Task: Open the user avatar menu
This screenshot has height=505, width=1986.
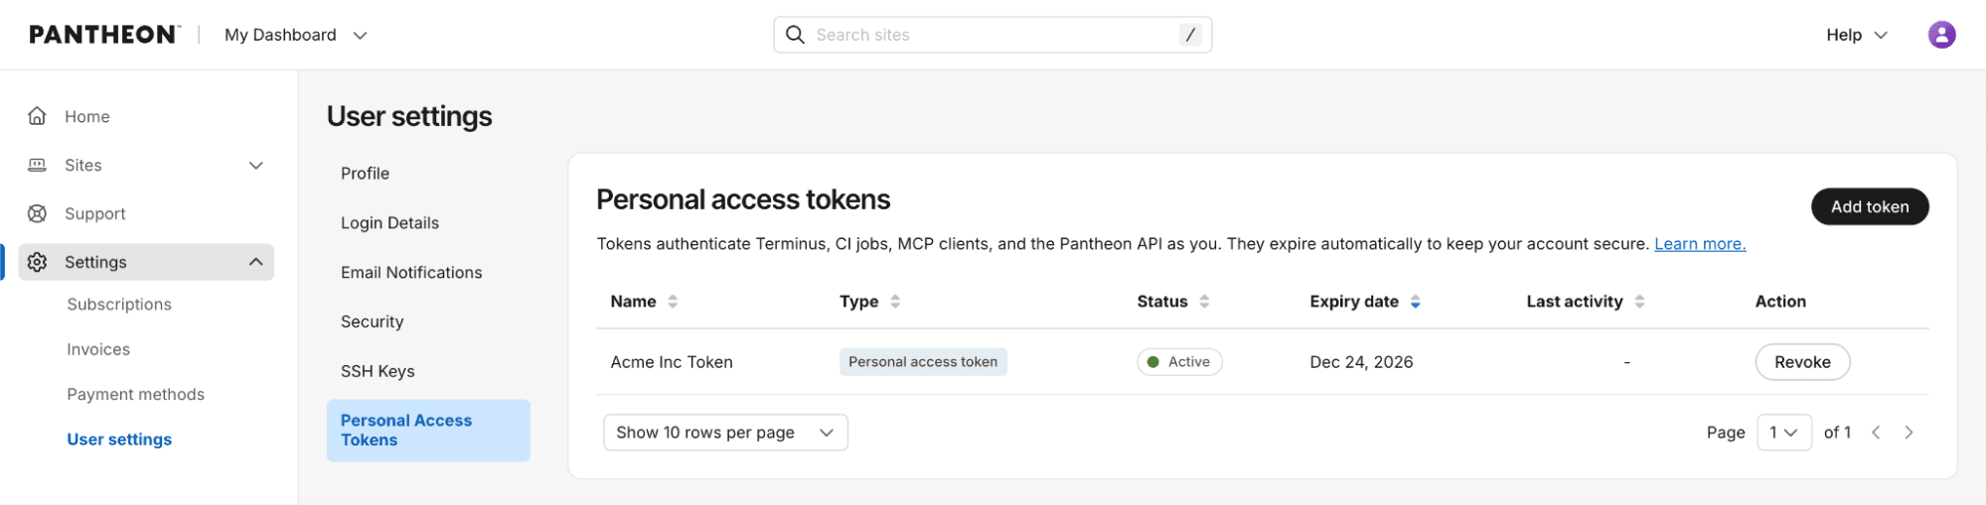Action: (1942, 35)
